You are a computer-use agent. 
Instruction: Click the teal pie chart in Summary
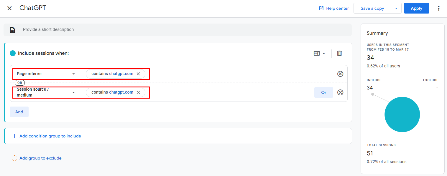pos(402,114)
